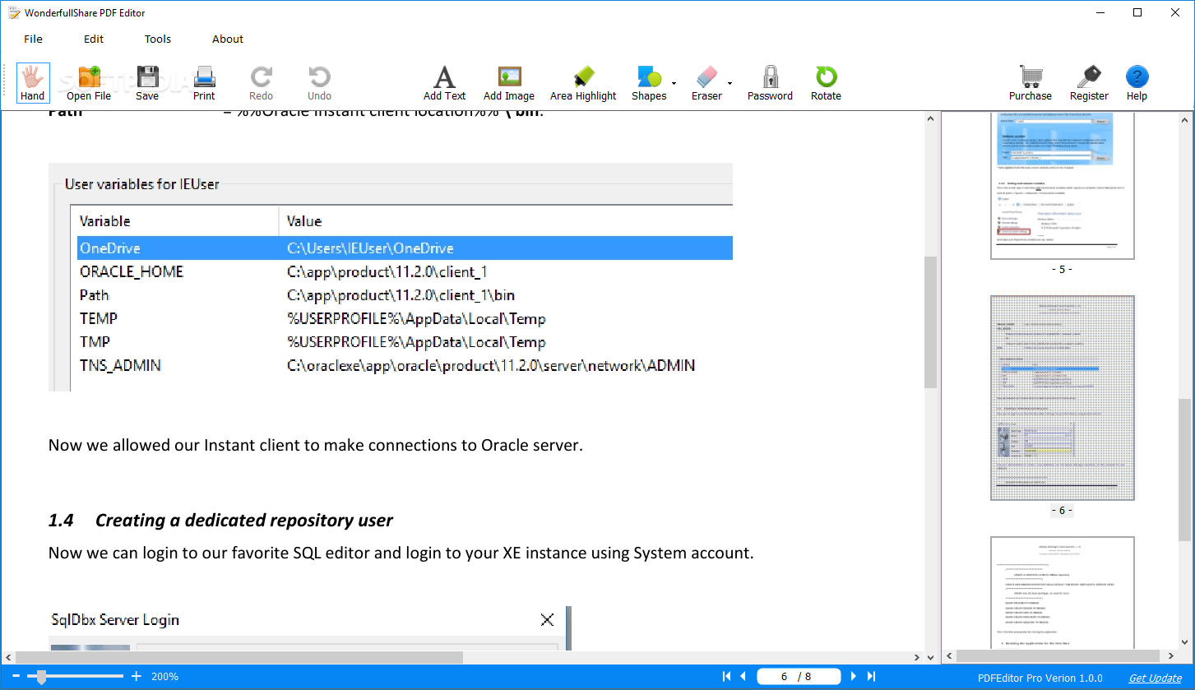The height and width of the screenshot is (690, 1195).
Task: Open Help
Action: coord(1137,83)
